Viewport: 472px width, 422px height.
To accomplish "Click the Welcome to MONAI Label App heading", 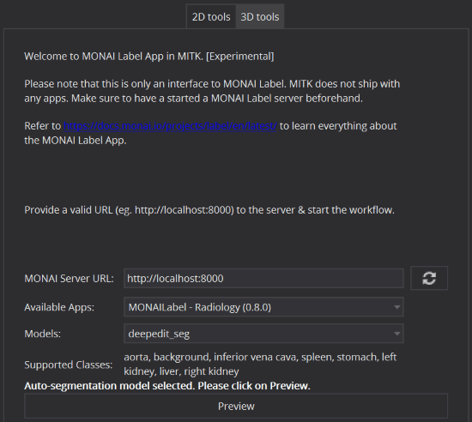I will click(149, 57).
